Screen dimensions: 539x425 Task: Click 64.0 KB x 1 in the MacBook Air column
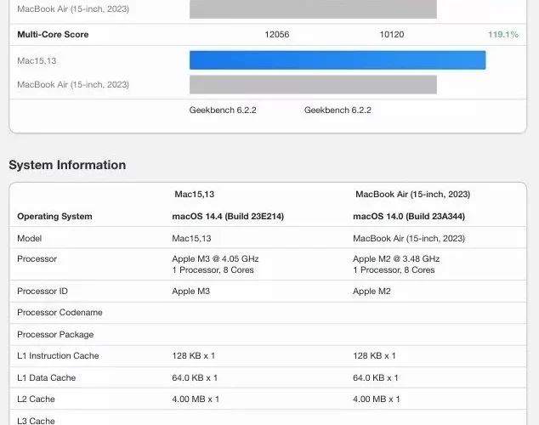click(x=376, y=377)
